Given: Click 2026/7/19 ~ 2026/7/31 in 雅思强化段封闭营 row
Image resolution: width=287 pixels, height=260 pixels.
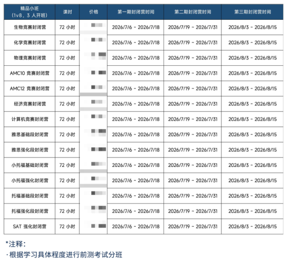Looking at the screenshot, I should tap(193, 150).
